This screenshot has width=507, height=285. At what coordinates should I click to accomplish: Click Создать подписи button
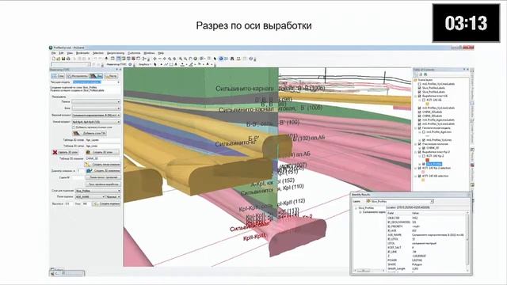106,203
